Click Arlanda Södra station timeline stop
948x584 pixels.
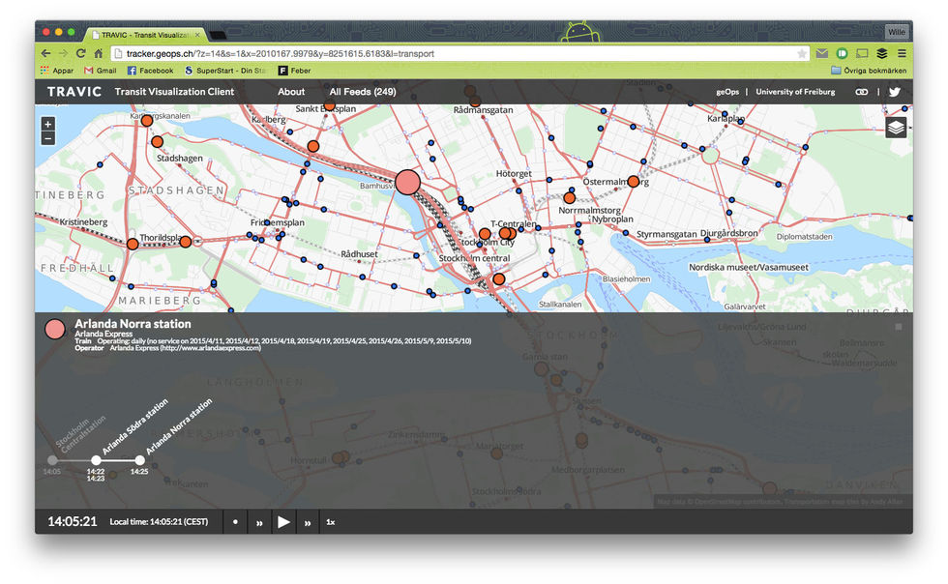click(x=96, y=460)
